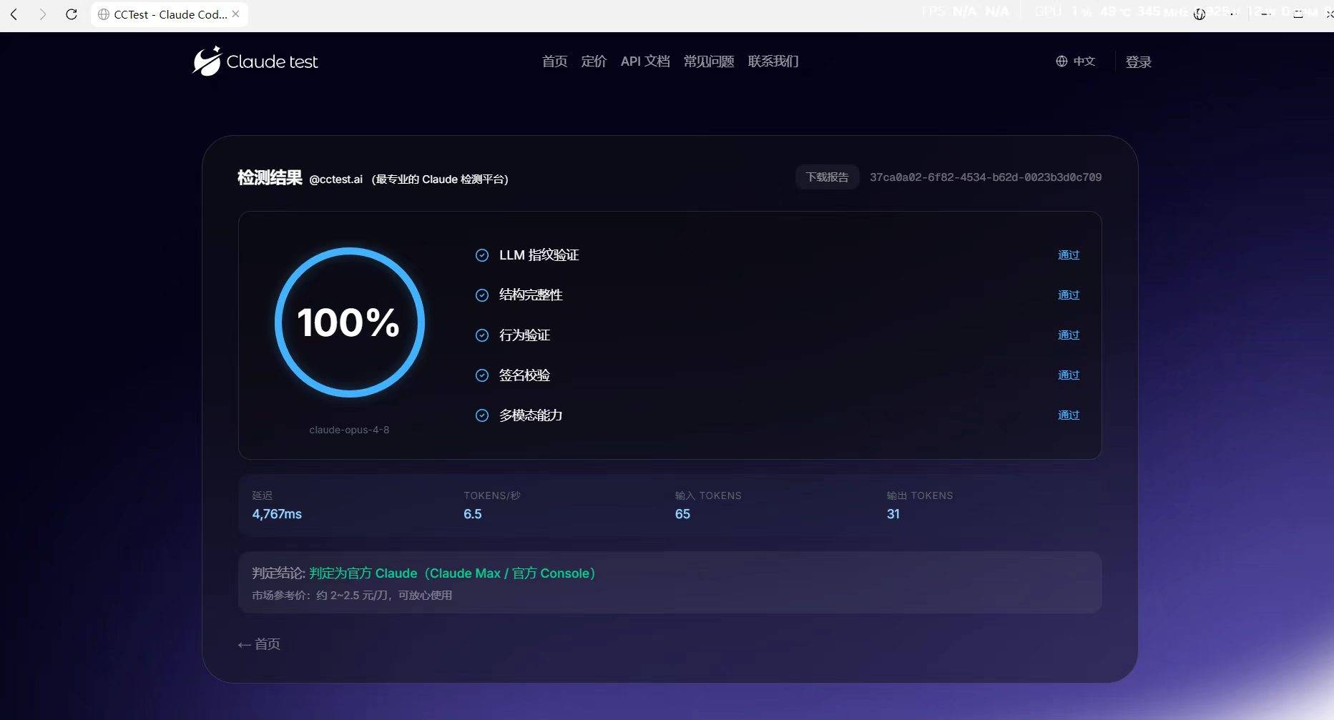Click the Claude test logo icon
Viewport: 1334px width, 720px height.
click(x=207, y=61)
